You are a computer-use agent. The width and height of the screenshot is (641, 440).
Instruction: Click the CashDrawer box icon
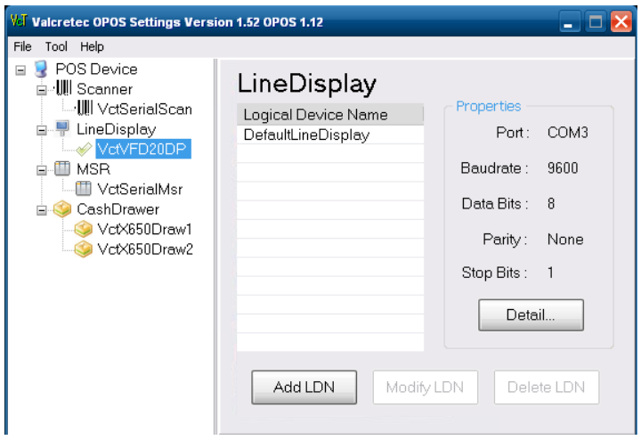click(63, 209)
